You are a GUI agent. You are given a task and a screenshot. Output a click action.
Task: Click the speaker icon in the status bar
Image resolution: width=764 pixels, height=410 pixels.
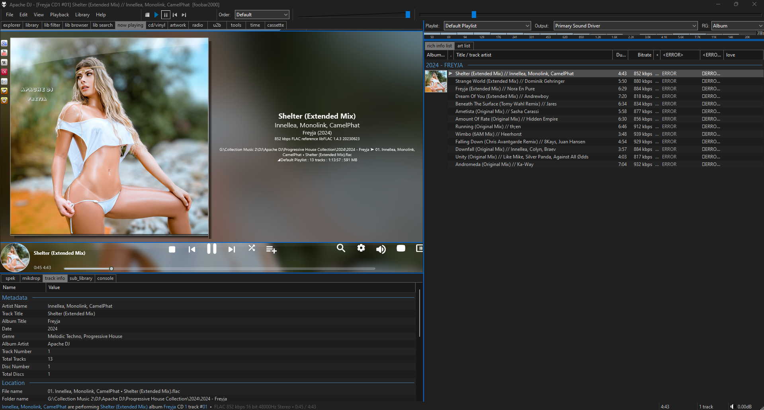(732, 406)
